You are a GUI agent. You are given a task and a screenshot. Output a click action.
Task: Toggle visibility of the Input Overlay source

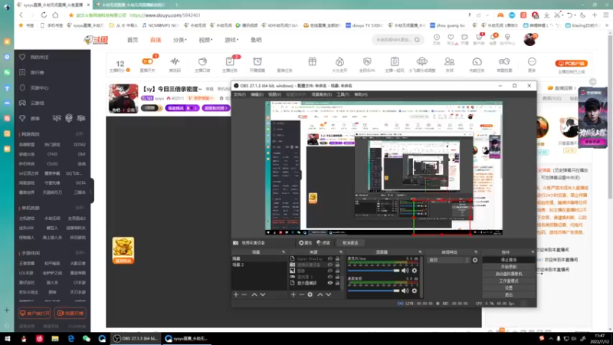pos(330,258)
